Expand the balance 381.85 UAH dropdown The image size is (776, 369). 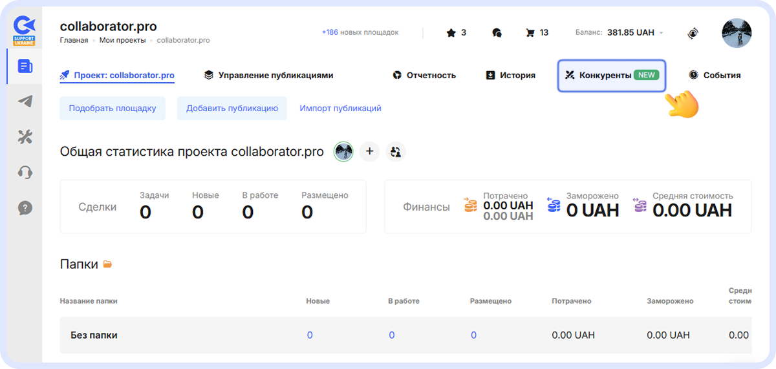[x=662, y=33]
